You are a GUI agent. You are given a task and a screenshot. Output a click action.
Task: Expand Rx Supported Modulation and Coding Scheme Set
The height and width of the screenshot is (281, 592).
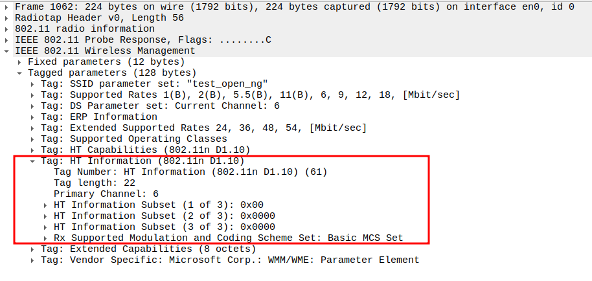coord(45,238)
